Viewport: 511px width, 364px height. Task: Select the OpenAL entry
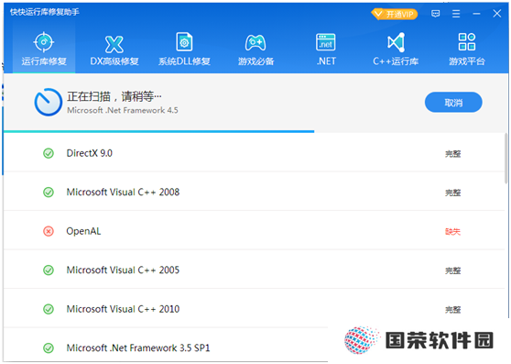click(x=254, y=231)
